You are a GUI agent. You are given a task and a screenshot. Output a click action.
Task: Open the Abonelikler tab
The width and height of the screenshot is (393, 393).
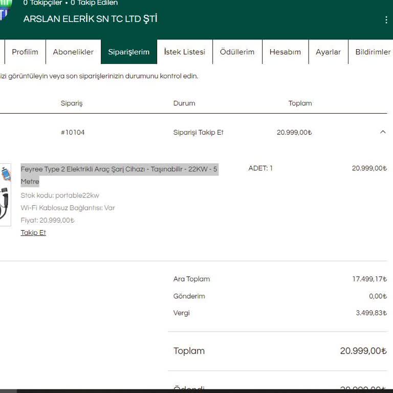[73, 52]
